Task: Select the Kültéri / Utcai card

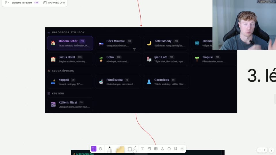Action: coord(70,104)
